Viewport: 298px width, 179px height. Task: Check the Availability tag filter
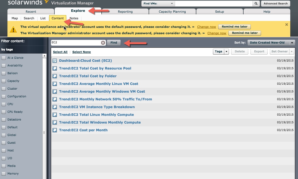[4, 66]
